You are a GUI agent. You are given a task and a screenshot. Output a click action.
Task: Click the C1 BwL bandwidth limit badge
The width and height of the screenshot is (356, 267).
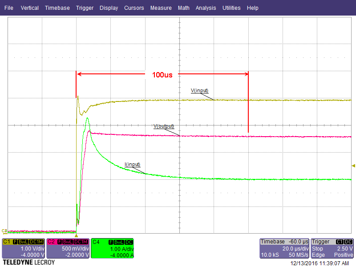tap(23, 242)
